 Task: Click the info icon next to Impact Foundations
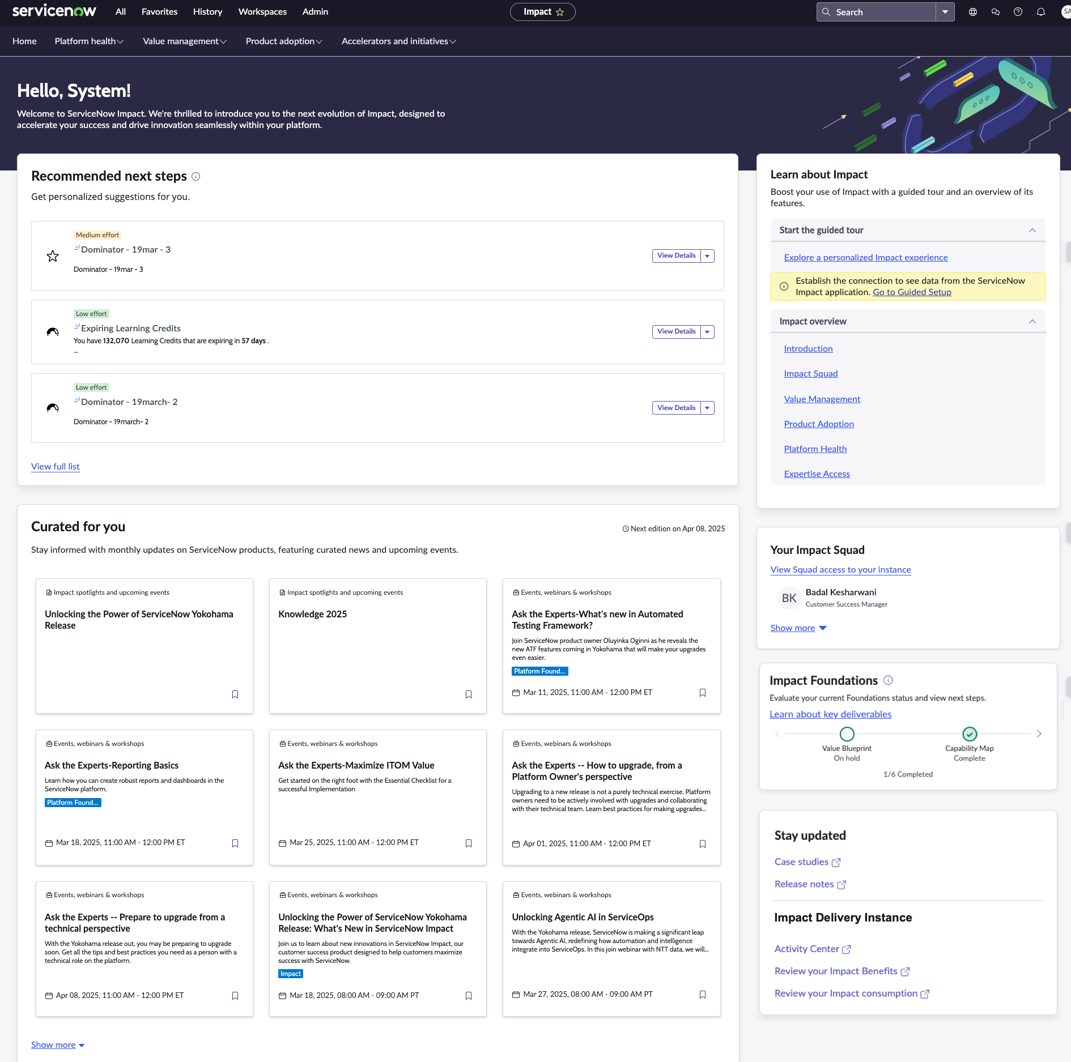pyautogui.click(x=888, y=680)
